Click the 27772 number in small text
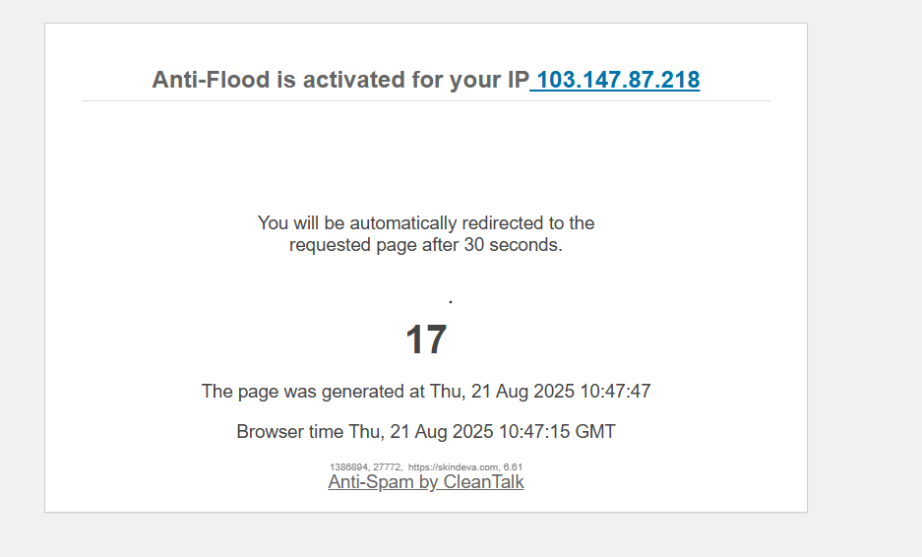This screenshot has width=922, height=557. click(x=387, y=467)
